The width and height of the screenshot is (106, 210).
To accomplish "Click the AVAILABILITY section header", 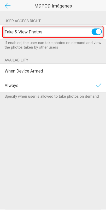I will [16, 60].
